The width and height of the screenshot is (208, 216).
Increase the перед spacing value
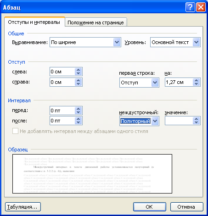(x=78, y=109)
